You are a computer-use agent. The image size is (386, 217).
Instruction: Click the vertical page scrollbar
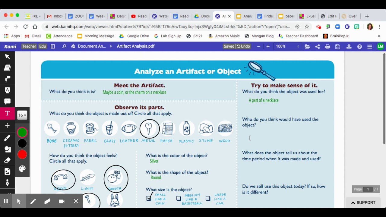click(x=384, y=99)
